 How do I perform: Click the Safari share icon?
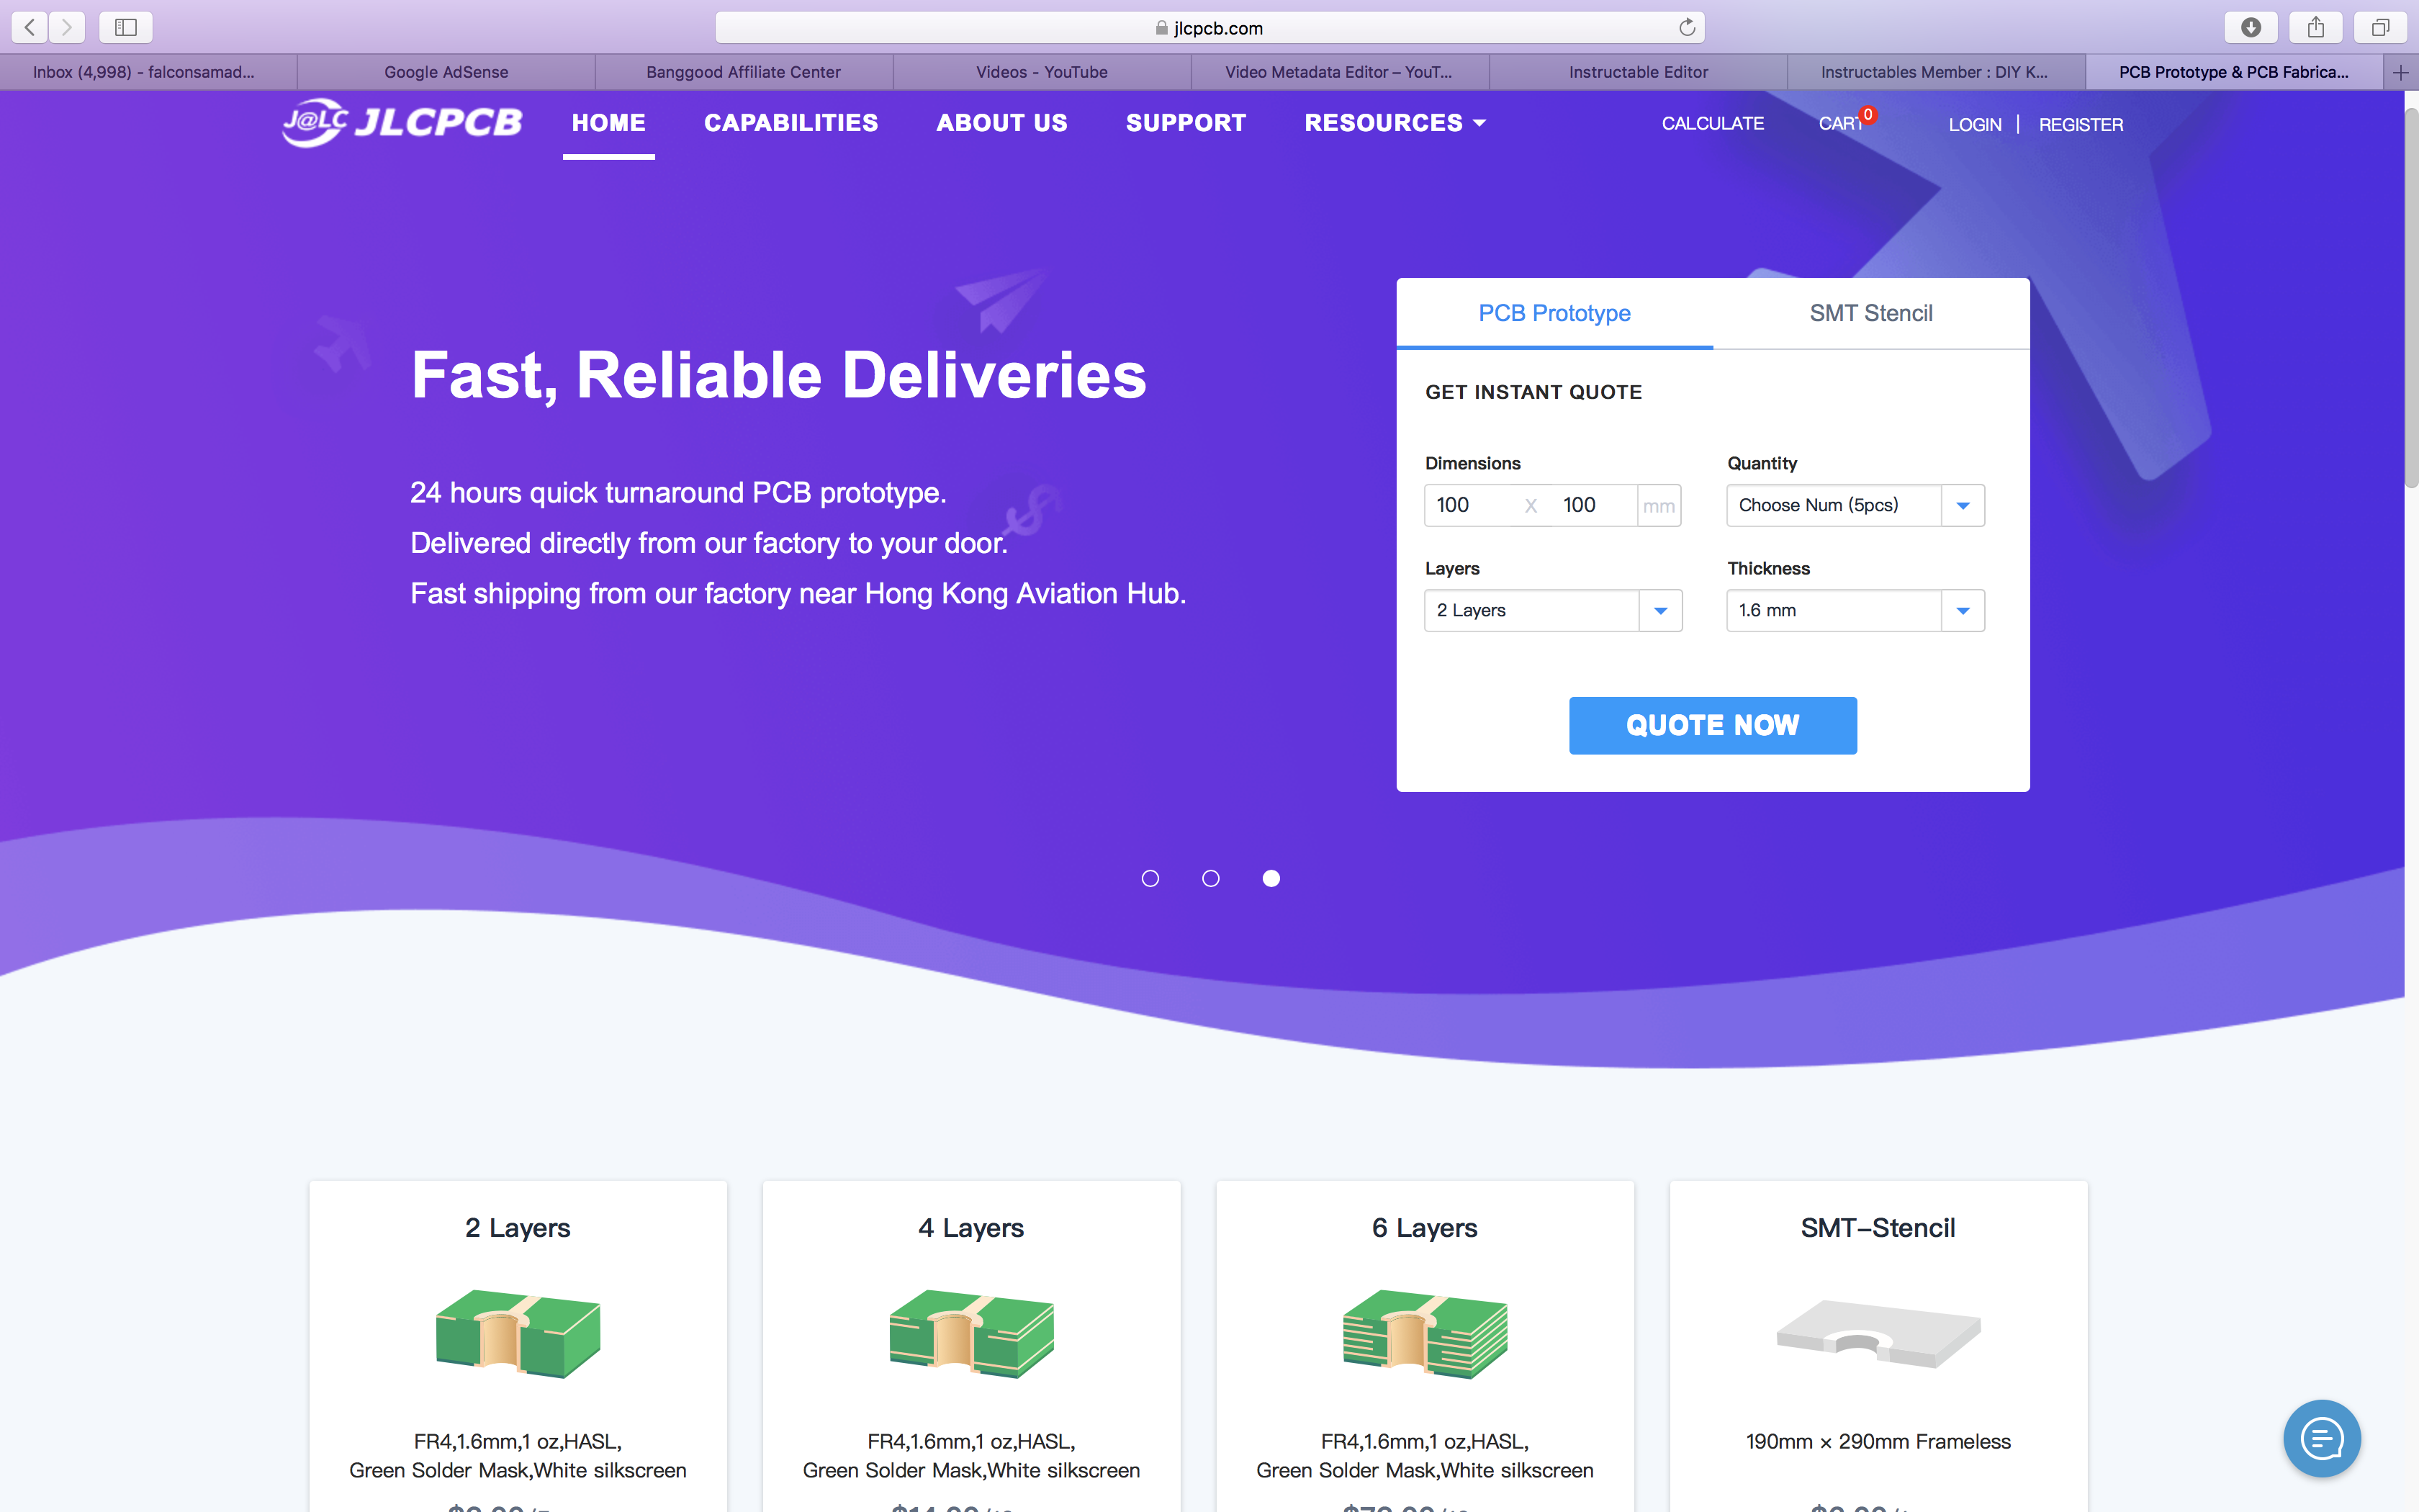tap(2316, 27)
